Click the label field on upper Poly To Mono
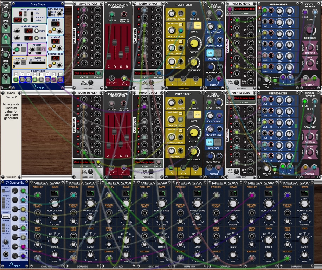Image resolution: width=322 pixels, height=270 pixels. pos(244,8)
